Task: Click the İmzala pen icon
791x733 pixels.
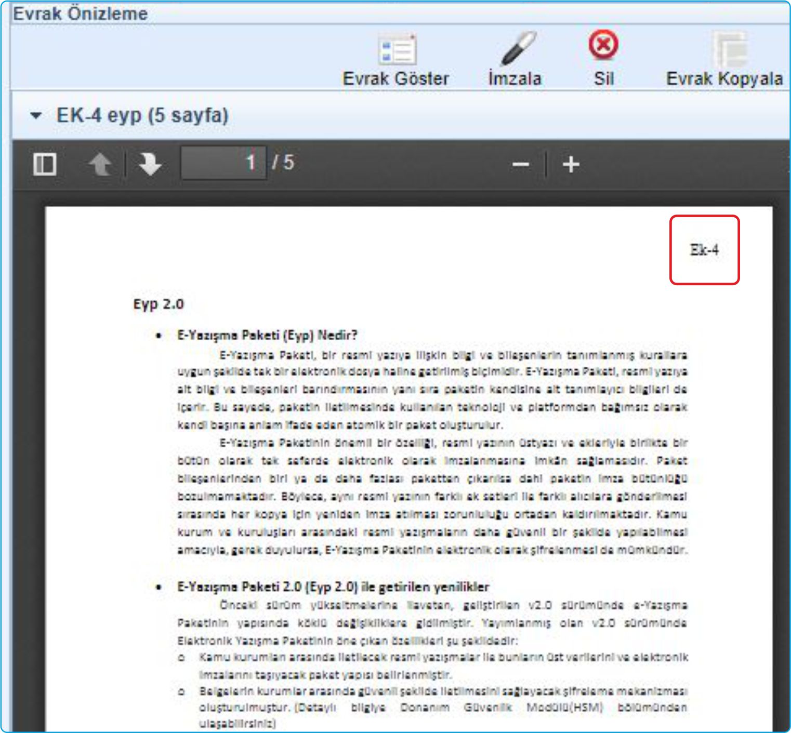Action: (x=518, y=48)
